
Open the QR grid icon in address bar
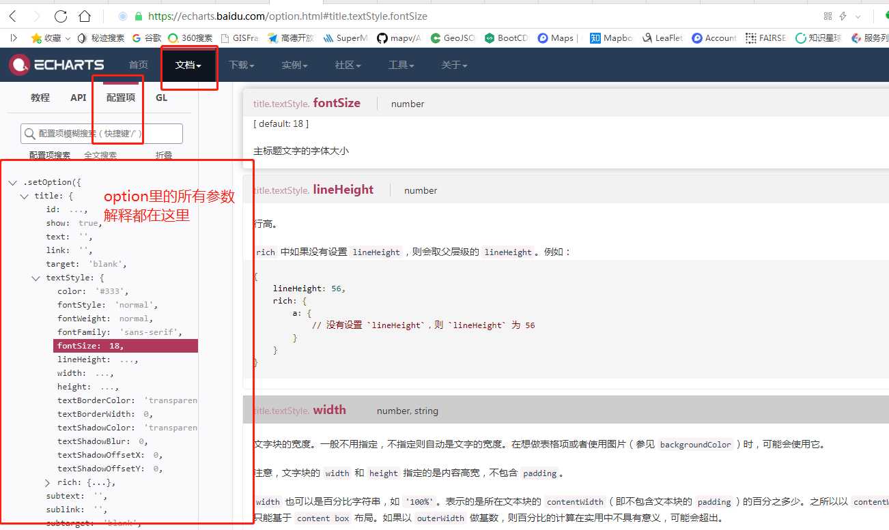click(x=828, y=16)
